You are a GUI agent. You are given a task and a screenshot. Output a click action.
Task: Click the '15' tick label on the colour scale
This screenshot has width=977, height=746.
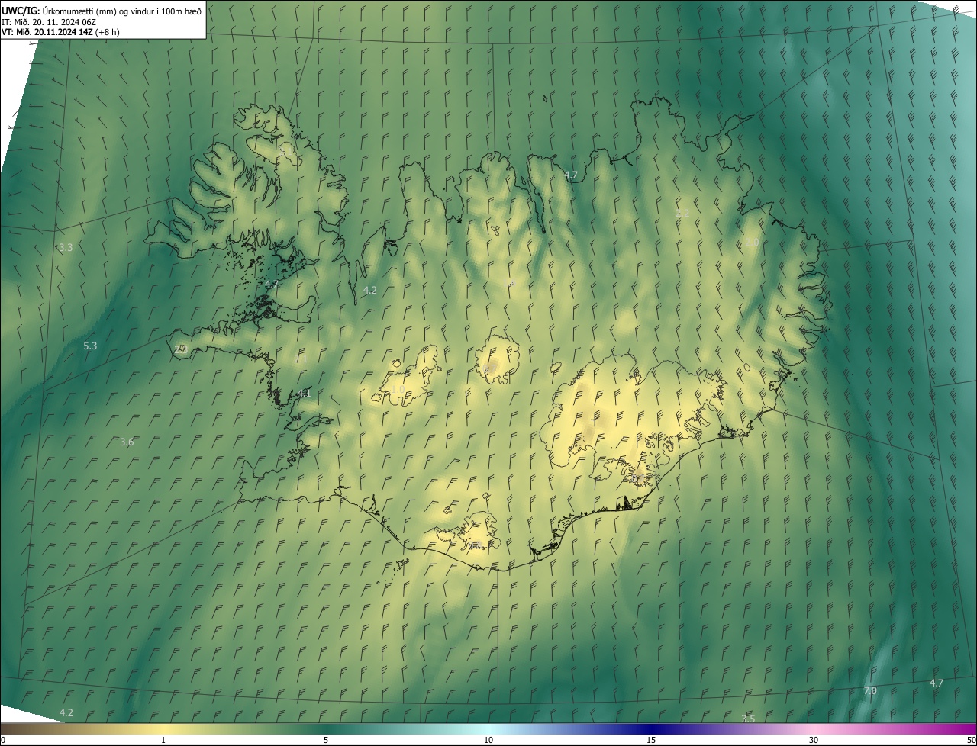point(651,740)
